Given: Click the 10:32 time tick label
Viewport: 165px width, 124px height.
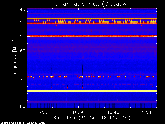Looking at the screenshot, I should [44, 112].
